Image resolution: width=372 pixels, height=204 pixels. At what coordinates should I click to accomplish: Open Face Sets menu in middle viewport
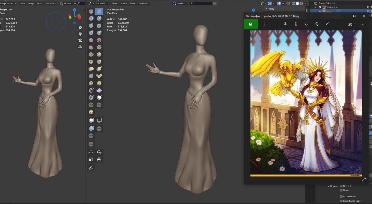(143, 3)
